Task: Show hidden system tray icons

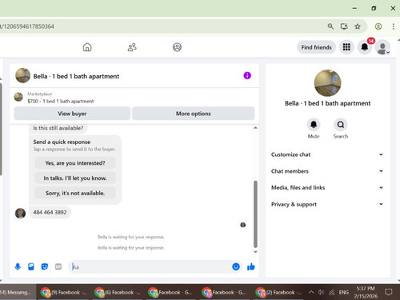Action: click(311, 292)
